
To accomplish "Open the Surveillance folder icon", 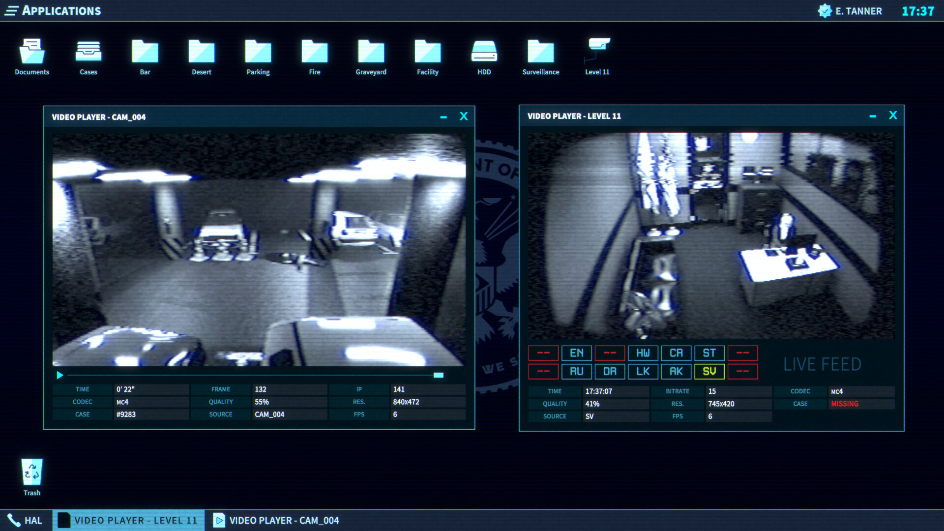I will pyautogui.click(x=540, y=54).
